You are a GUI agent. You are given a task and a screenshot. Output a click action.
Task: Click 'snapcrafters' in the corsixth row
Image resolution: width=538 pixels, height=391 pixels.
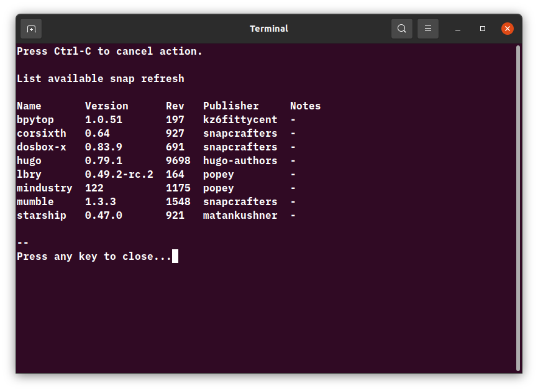240,134
